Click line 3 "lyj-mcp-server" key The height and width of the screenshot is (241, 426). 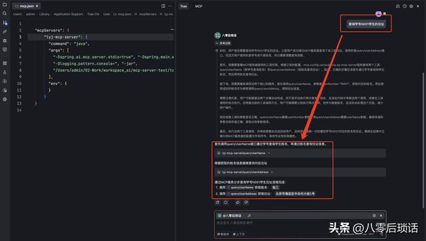click(63, 37)
